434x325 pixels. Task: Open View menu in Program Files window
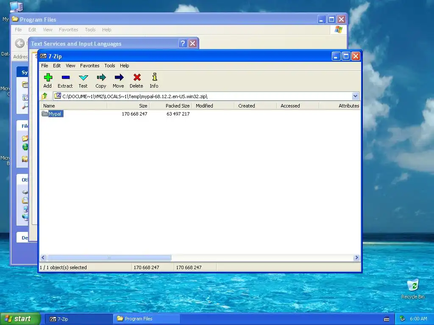[47, 30]
